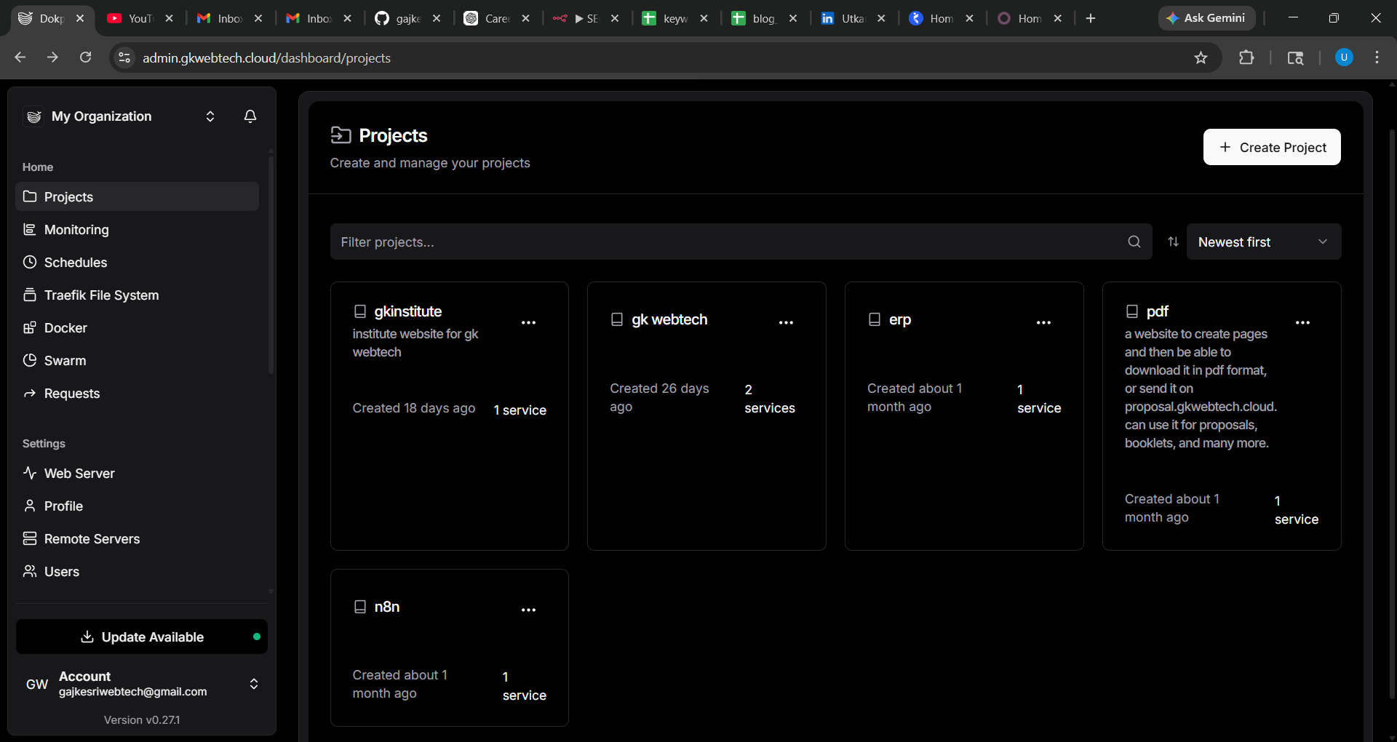Bookmark this page with the star icon
This screenshot has height=742, width=1397.
1201,58
